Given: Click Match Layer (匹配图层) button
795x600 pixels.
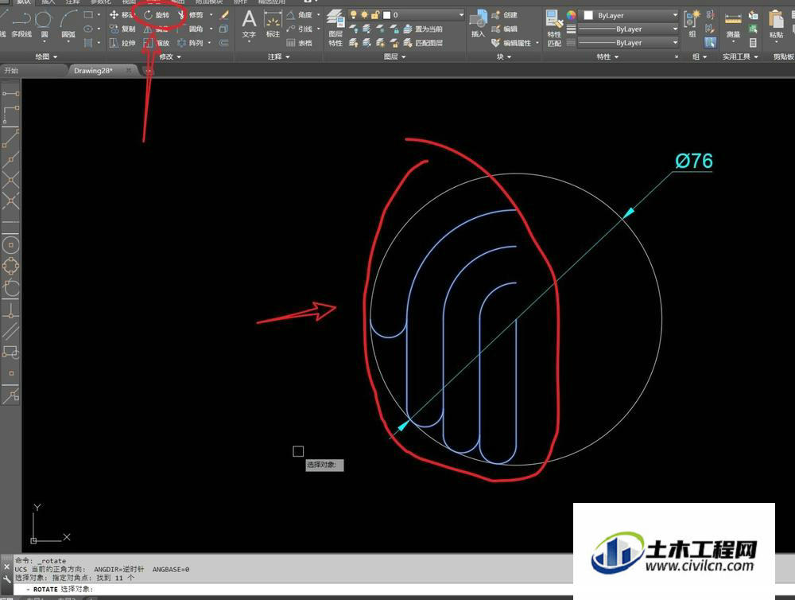Looking at the screenshot, I should tap(424, 43).
